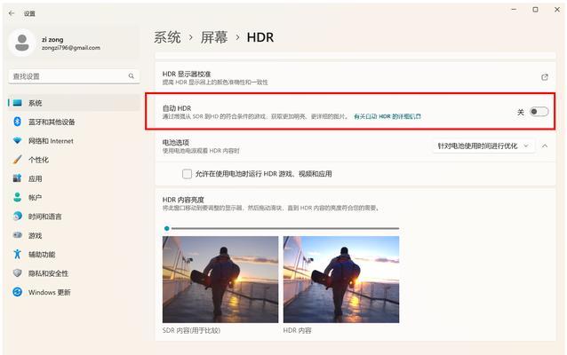Click the zongzi796@gmail.com email text
The width and height of the screenshot is (567, 355).
(x=71, y=48)
